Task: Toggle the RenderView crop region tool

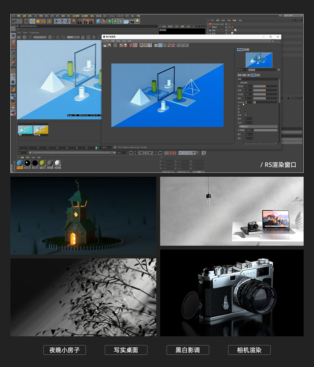Action: 63,37
